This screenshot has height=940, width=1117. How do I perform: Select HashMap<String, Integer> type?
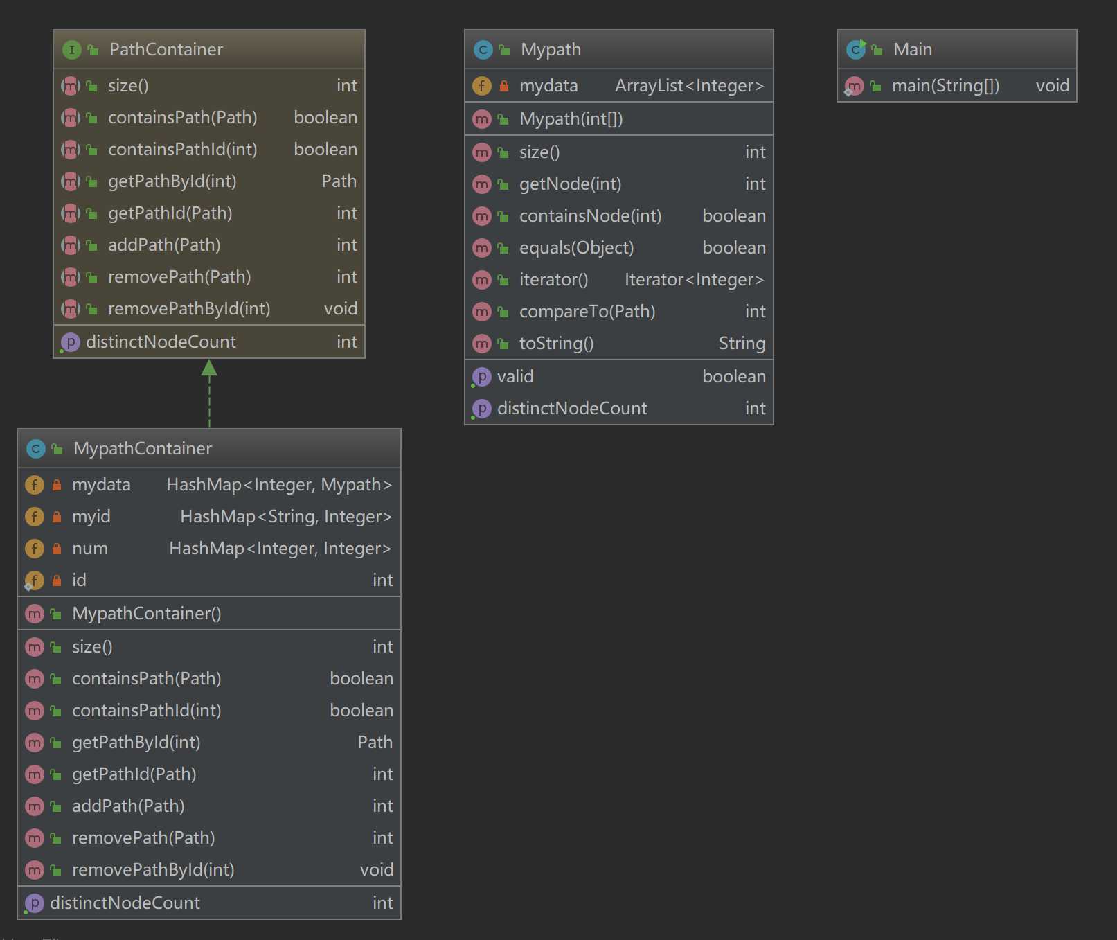point(286,517)
